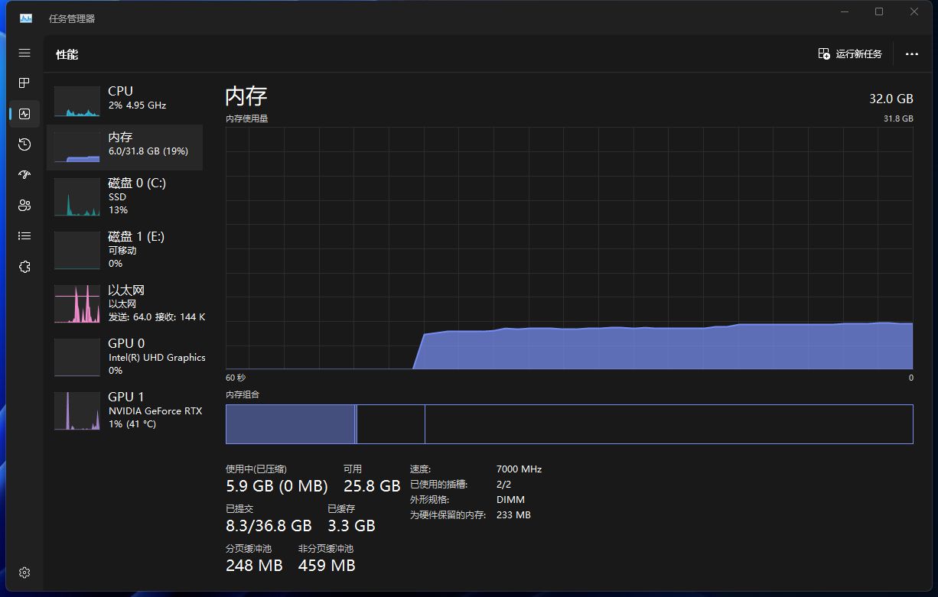Open the three-dot more options menu
This screenshot has height=597, width=938.
click(911, 54)
